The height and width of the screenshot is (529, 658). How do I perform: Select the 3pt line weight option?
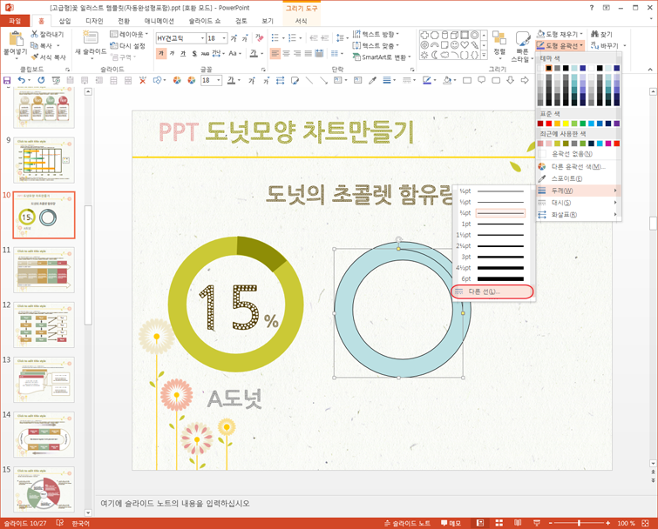(x=492, y=257)
